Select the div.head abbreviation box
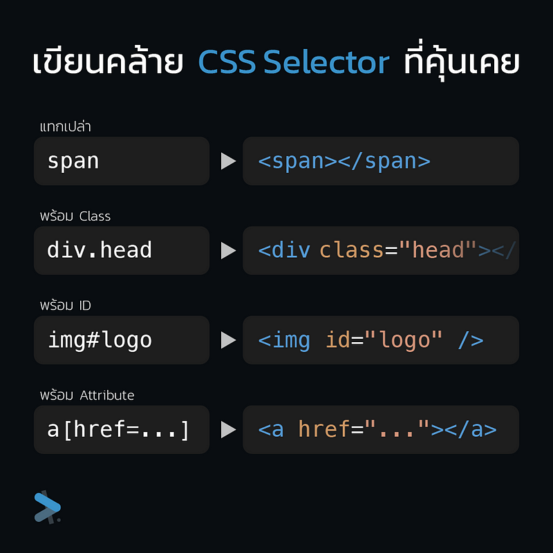 pos(122,251)
